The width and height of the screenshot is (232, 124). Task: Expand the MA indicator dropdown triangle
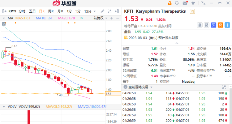pos(4,18)
